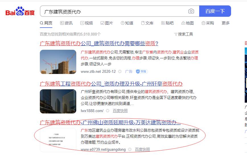Click the 广告 label

click(129, 71)
